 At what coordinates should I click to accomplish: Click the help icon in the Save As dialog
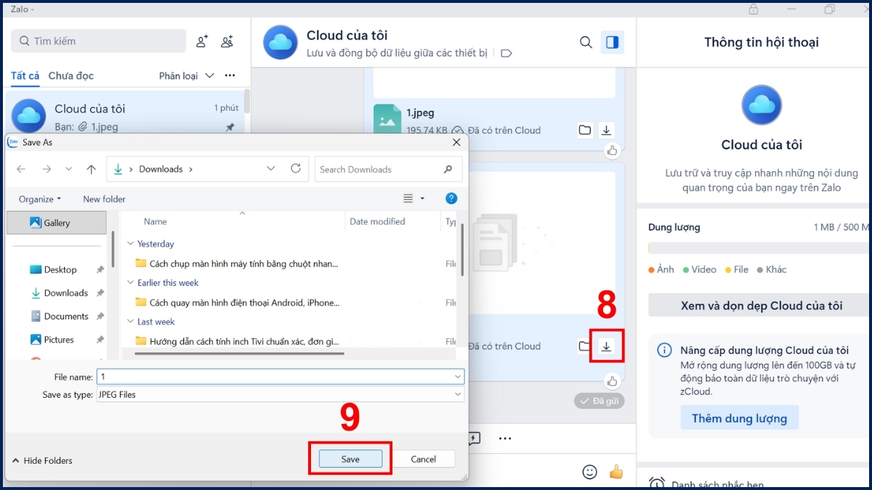coord(451,198)
